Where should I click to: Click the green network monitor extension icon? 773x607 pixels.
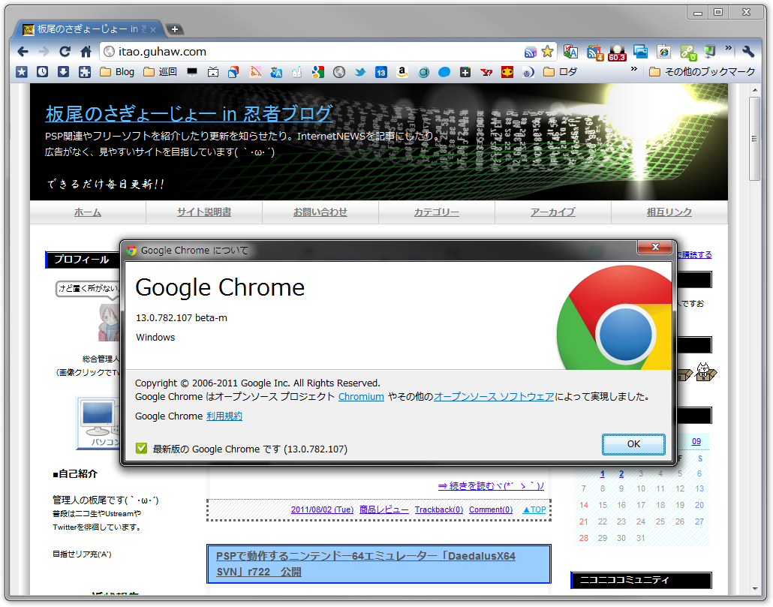(709, 51)
